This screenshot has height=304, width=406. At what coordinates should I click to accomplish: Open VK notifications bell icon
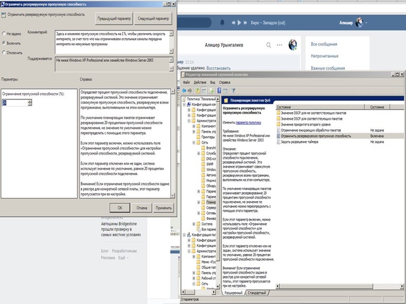coord(222,22)
